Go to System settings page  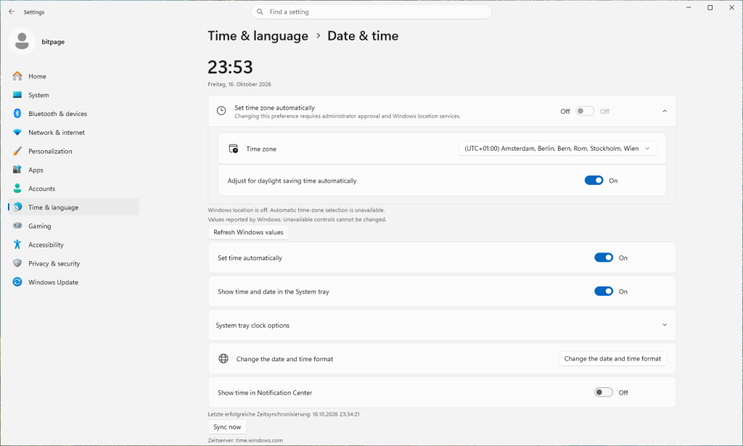(x=73, y=95)
